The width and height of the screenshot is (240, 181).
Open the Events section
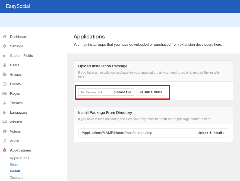click(15, 84)
